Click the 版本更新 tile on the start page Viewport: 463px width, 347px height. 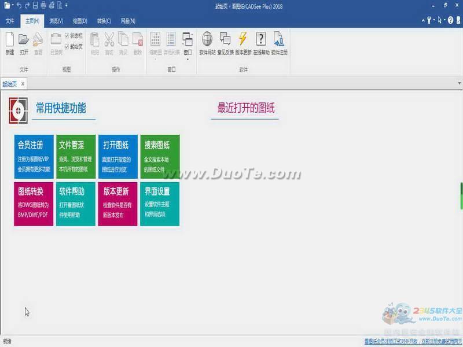tap(117, 204)
